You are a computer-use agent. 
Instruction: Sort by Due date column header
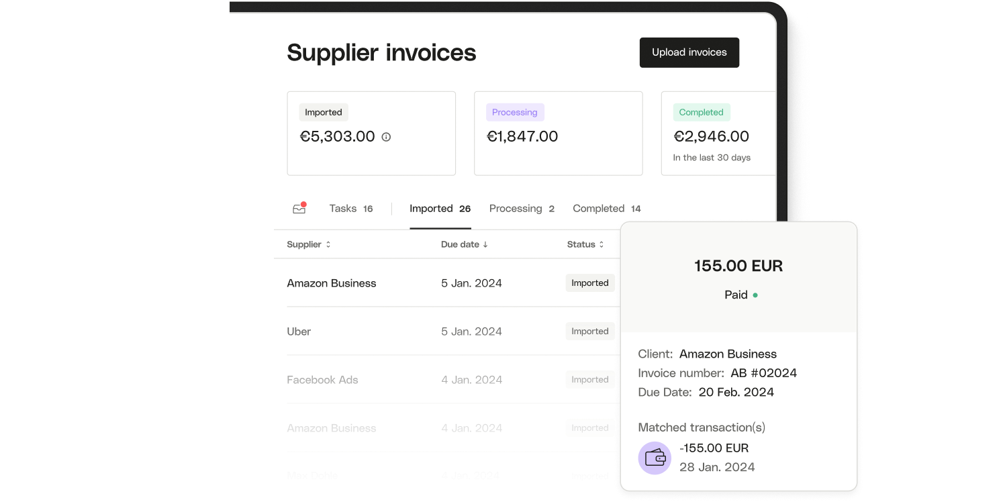(x=465, y=244)
